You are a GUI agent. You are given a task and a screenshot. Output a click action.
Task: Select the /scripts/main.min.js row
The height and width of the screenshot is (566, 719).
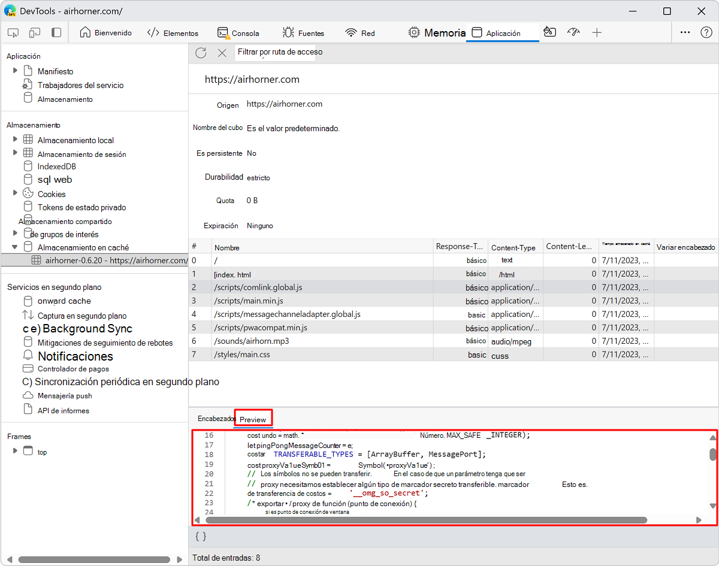click(454, 301)
